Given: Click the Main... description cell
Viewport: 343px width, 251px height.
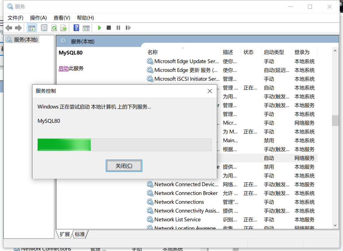Looking at the screenshot, I should pos(230,140).
